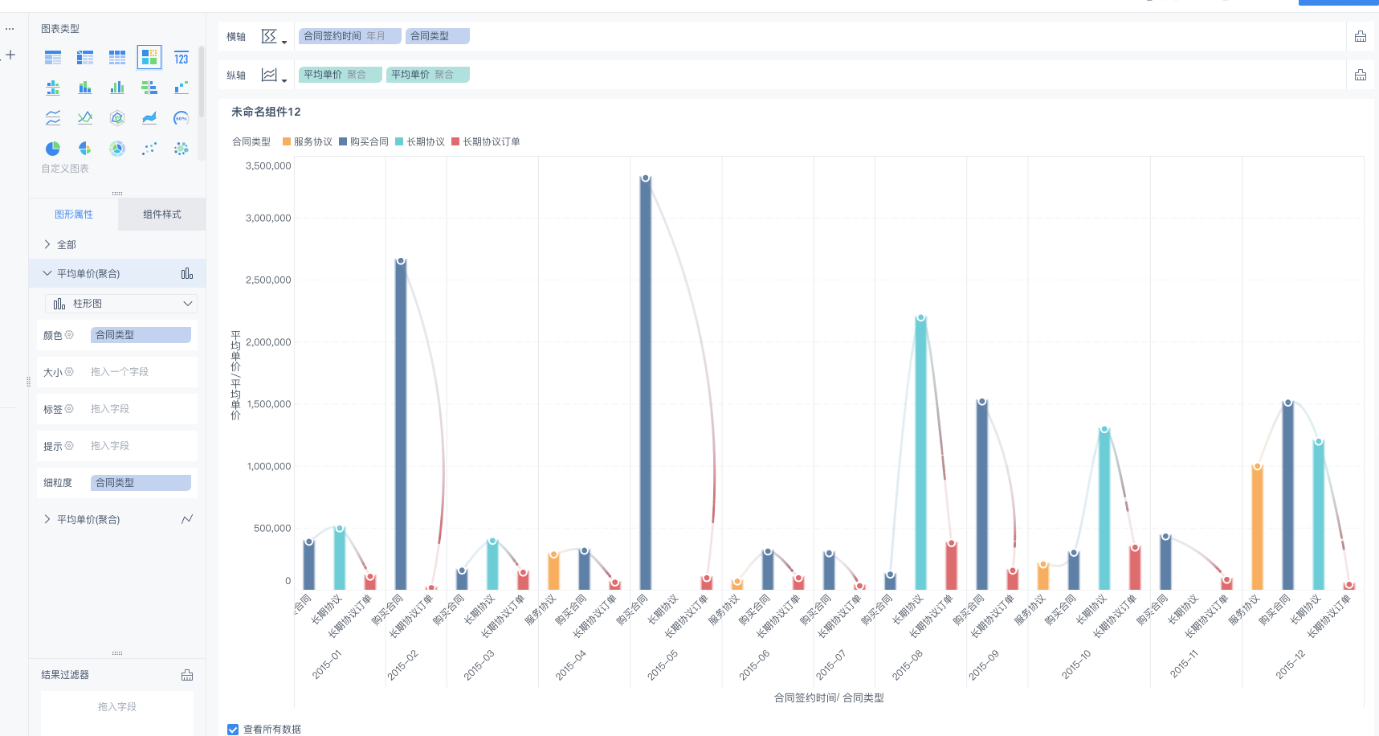The height and width of the screenshot is (736, 1379).
Task: Select the partitioned column chart type
Action: click(53, 88)
